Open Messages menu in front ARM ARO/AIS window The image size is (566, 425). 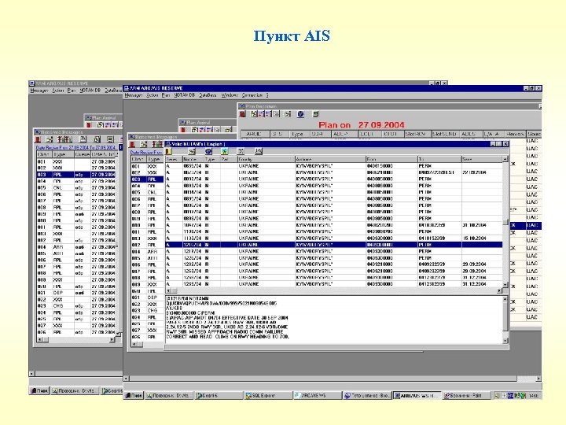tap(134, 95)
